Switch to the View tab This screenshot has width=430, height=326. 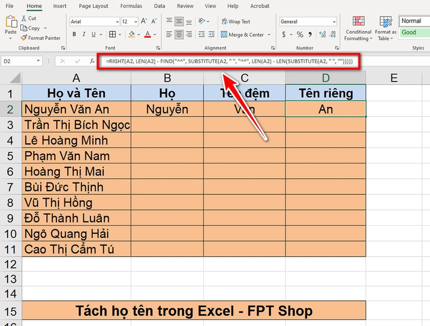(210, 6)
